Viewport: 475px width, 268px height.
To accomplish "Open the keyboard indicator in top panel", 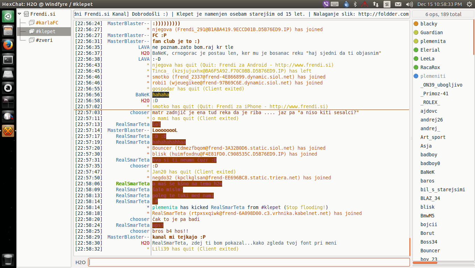I will (x=334, y=4).
